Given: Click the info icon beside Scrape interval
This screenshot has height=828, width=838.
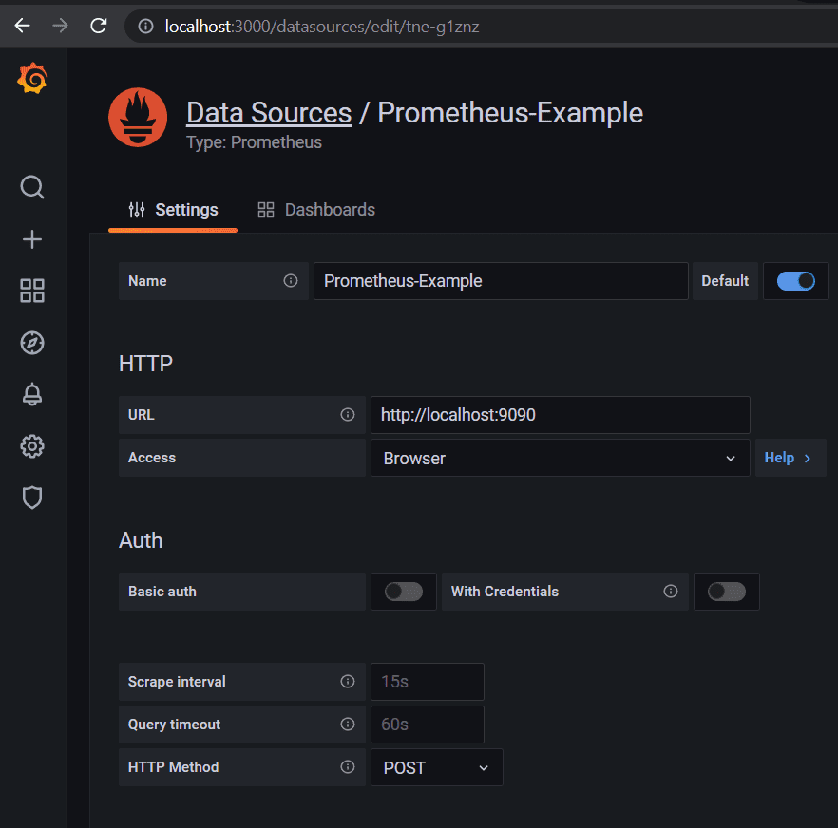Looking at the screenshot, I should (x=348, y=681).
